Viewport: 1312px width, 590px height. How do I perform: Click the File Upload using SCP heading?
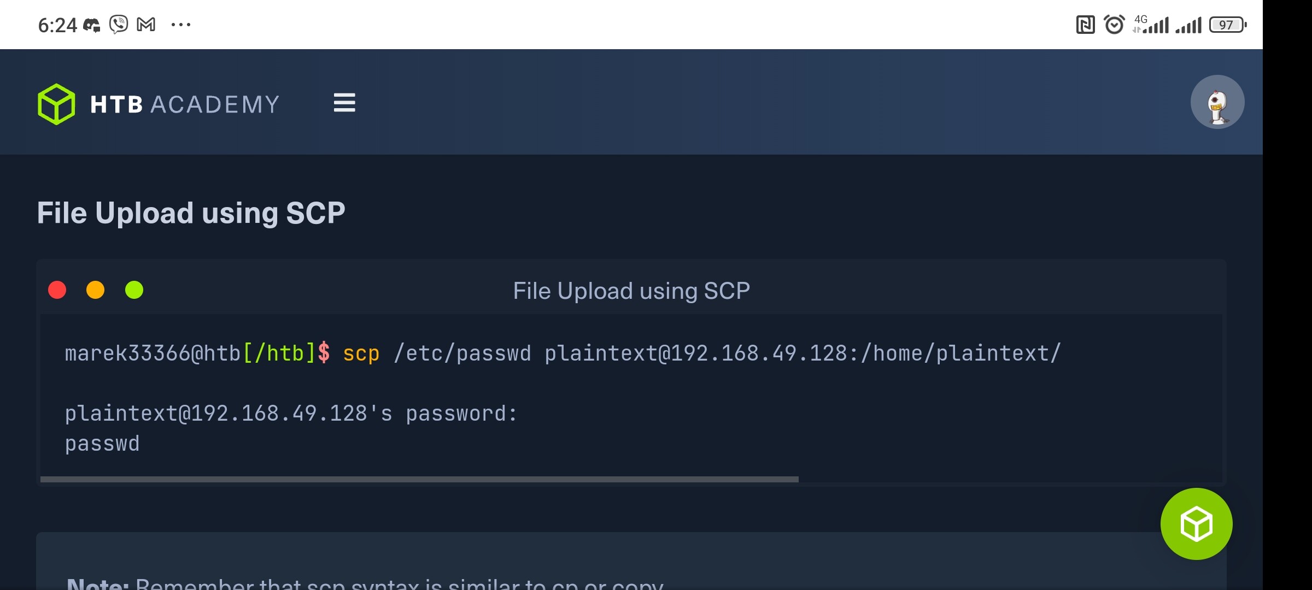[x=191, y=213]
